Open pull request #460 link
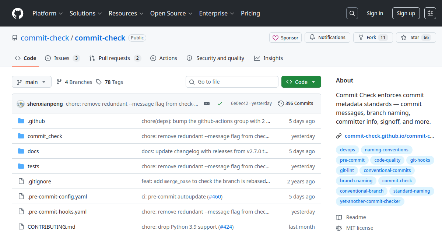 pyautogui.click(x=215, y=197)
